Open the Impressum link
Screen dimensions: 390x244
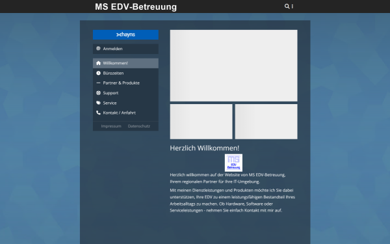pyautogui.click(x=111, y=126)
